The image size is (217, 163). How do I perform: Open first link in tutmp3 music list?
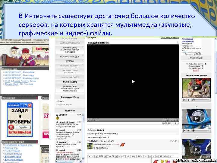pyautogui.click(x=19, y=72)
